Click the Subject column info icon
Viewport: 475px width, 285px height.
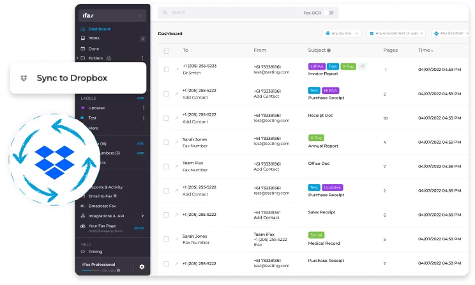click(329, 50)
